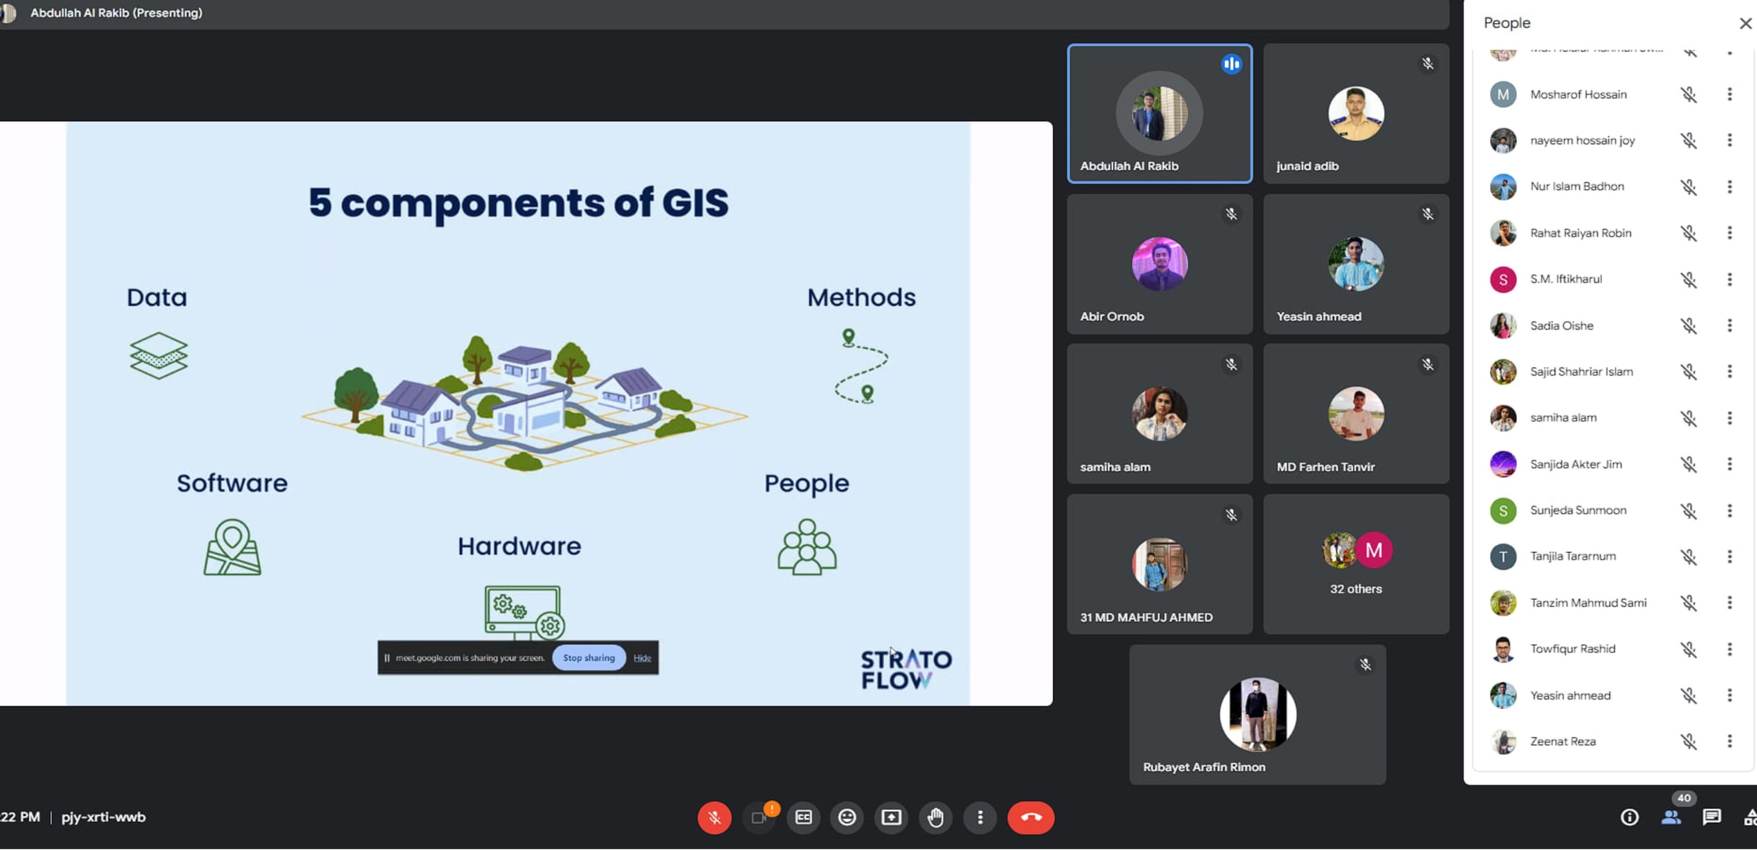Toggle the People panel icon

(1671, 817)
